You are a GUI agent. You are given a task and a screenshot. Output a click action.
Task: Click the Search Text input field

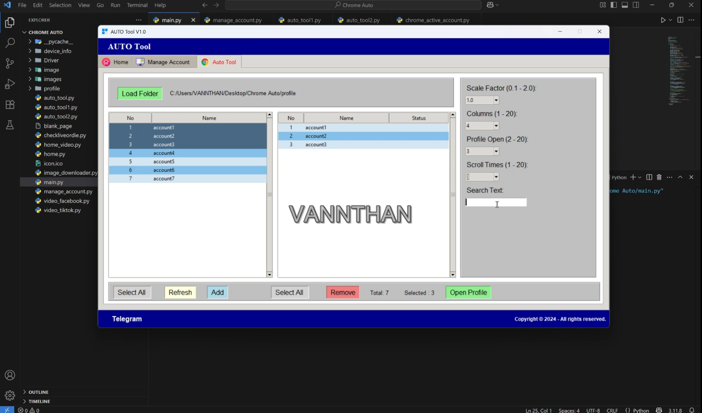tap(496, 202)
